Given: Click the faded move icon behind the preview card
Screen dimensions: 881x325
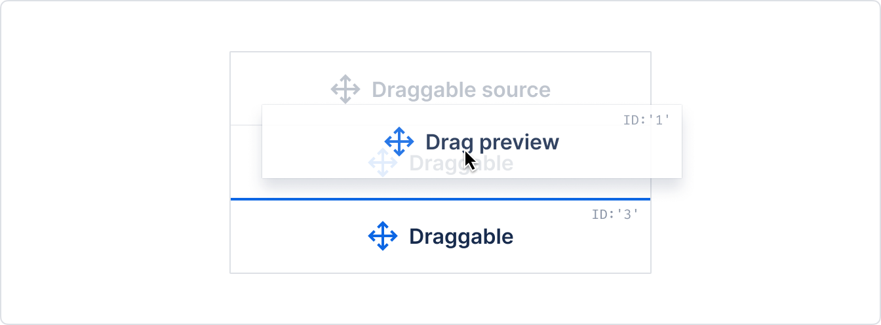Looking at the screenshot, I should [x=383, y=162].
